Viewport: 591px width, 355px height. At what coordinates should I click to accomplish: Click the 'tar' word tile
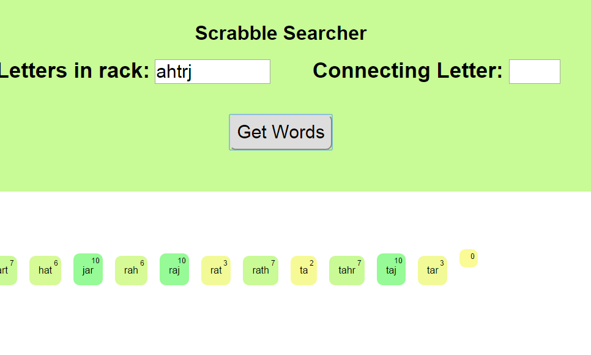click(x=433, y=271)
